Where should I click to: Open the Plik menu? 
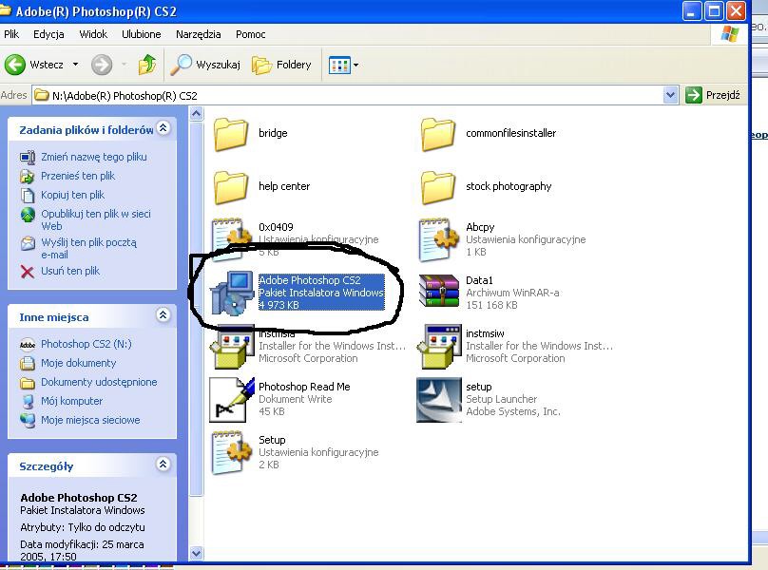[11, 34]
